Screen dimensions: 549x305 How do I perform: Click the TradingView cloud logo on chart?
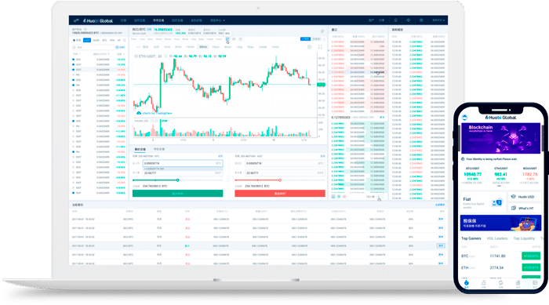(139, 113)
